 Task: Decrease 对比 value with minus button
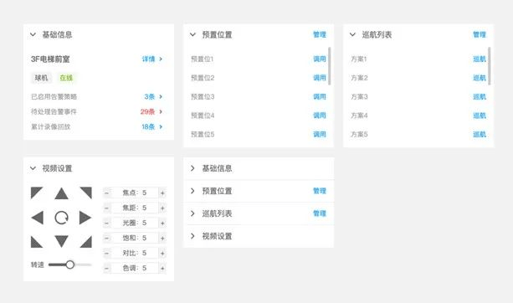tap(106, 254)
